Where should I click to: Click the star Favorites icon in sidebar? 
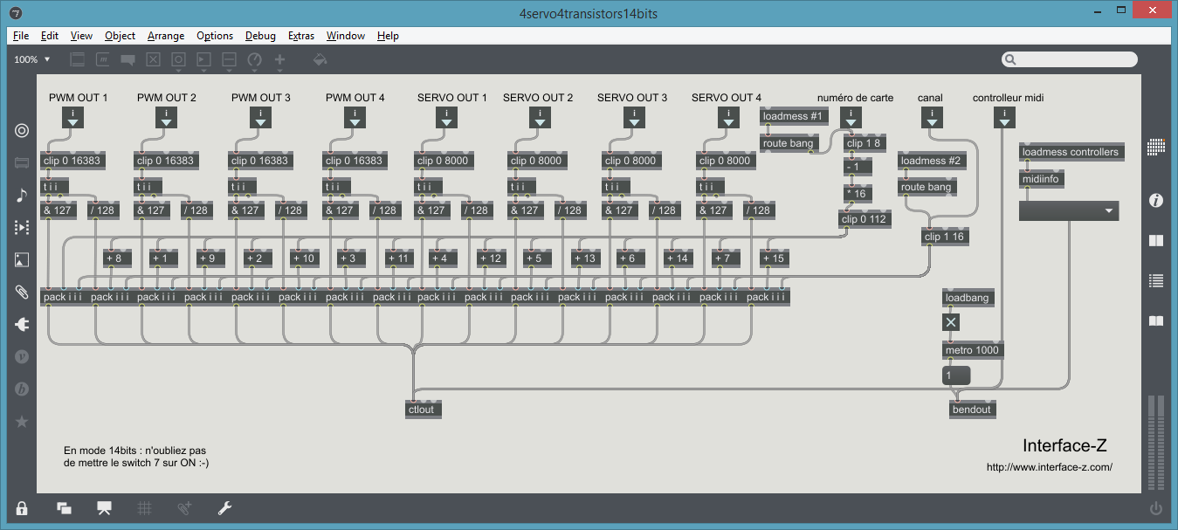tap(22, 421)
